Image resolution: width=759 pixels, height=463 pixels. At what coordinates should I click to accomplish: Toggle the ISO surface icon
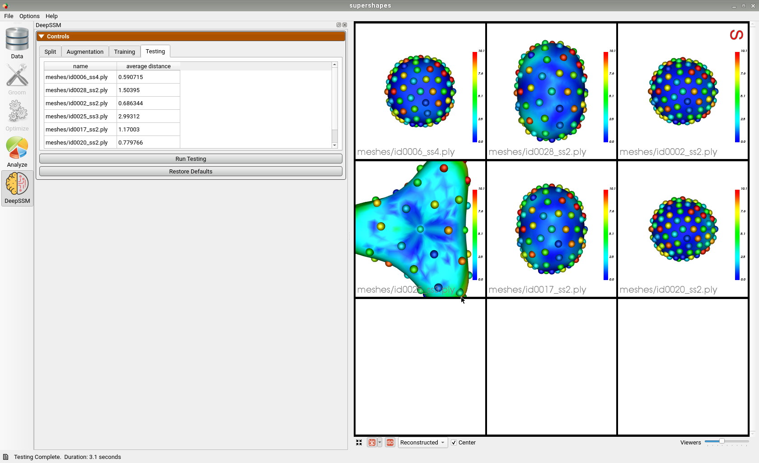390,443
